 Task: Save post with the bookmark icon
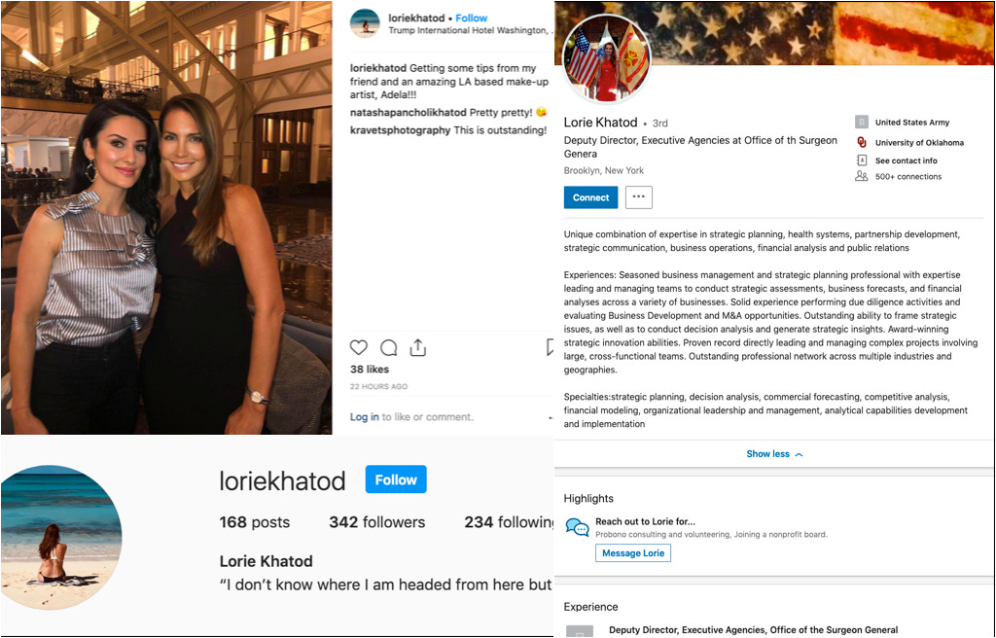tap(550, 347)
